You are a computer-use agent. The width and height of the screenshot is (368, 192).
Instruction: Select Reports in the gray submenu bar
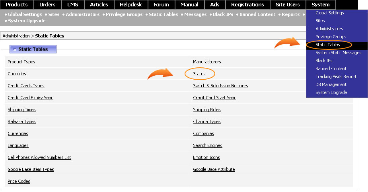(290, 14)
